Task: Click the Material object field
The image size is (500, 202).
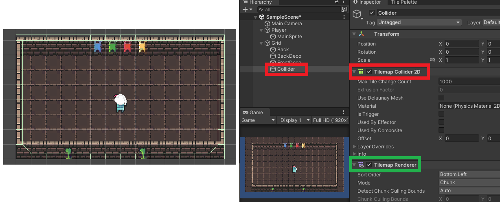Action: coord(469,106)
